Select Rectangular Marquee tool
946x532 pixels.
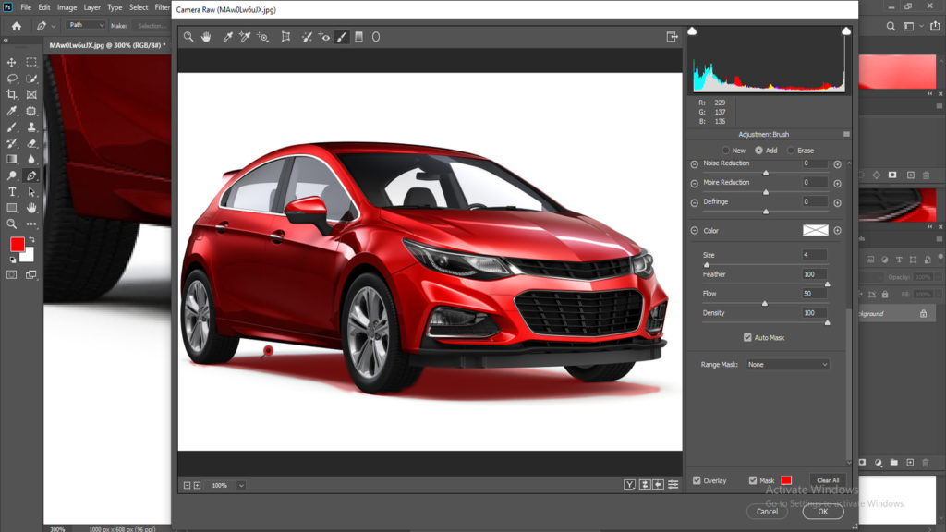(x=31, y=62)
